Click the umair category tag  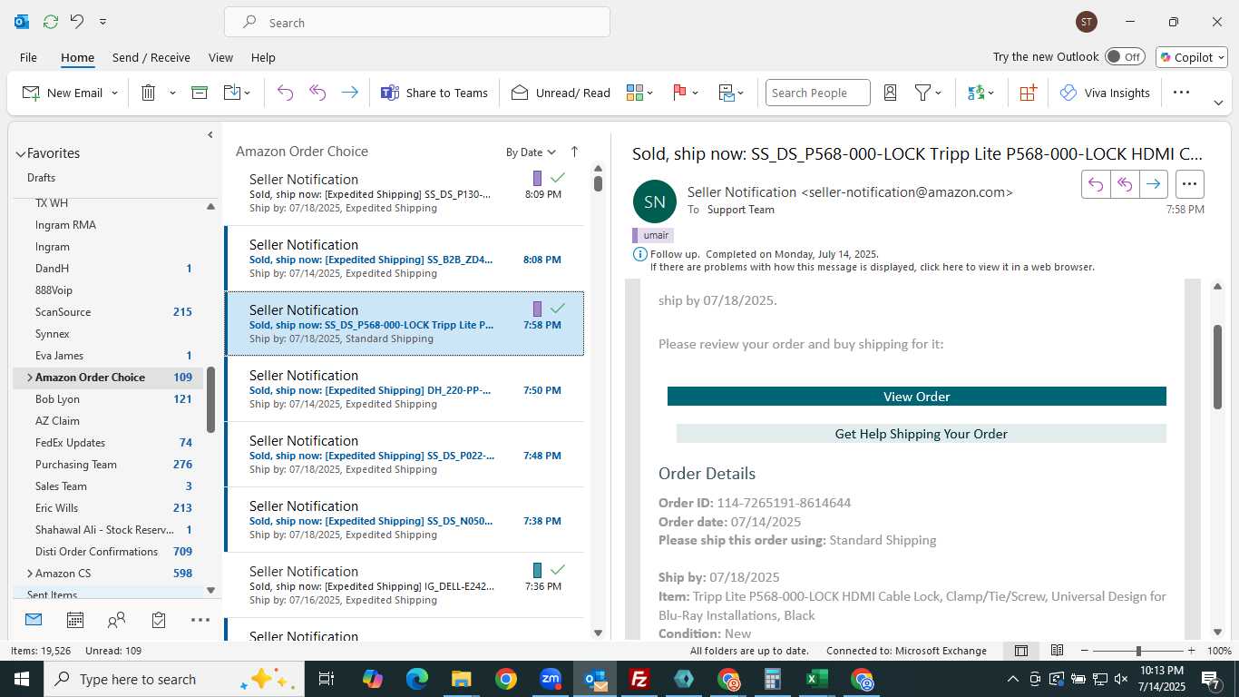[652, 235]
